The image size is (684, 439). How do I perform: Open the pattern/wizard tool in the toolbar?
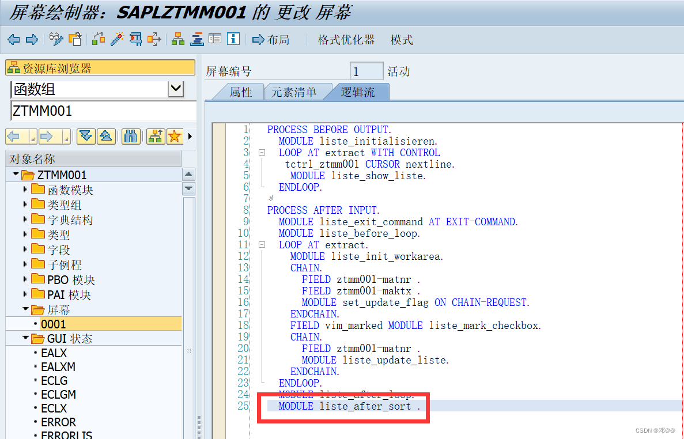tap(119, 39)
